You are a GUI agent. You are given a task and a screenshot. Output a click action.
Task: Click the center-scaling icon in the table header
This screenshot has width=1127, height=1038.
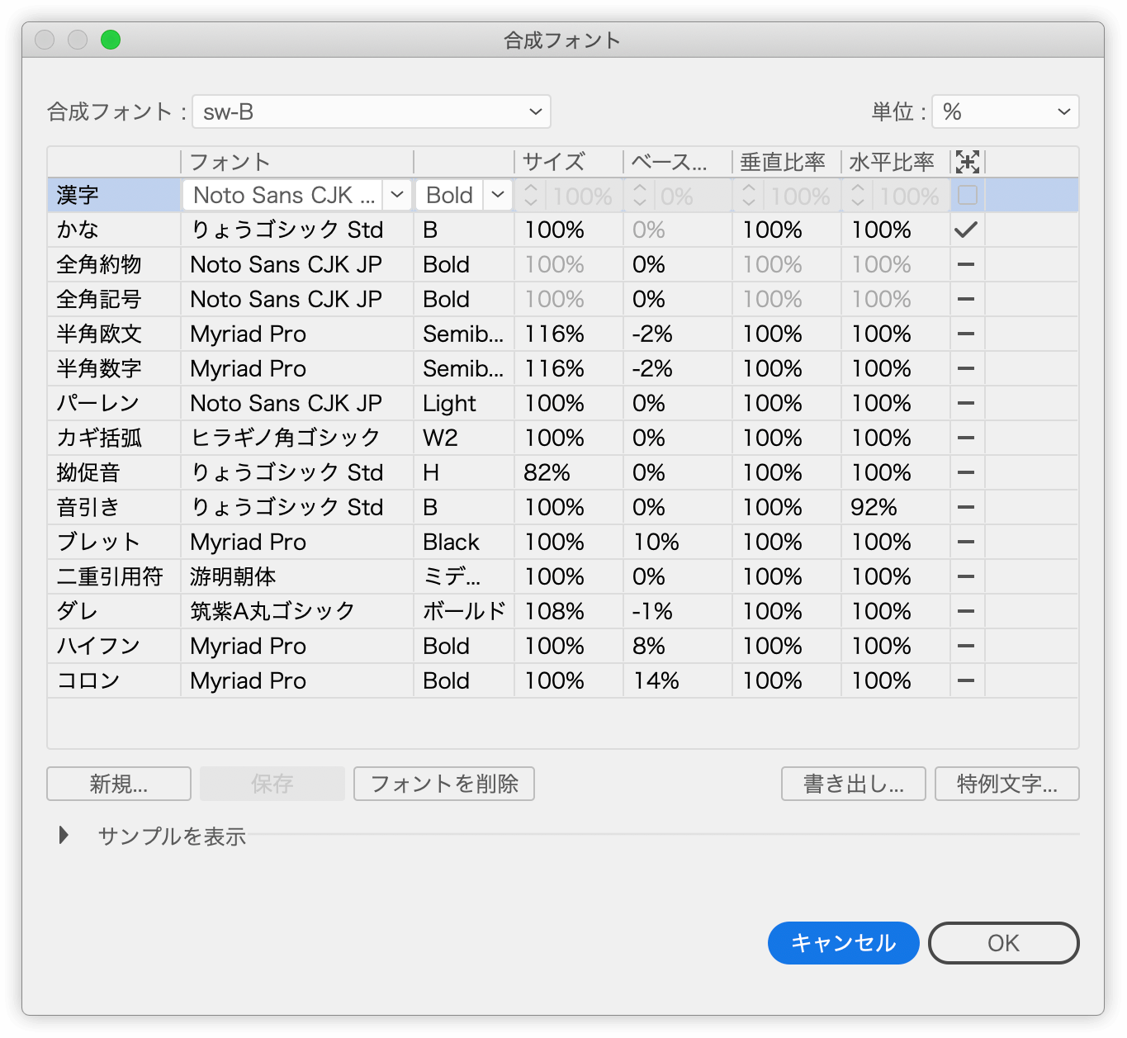point(968,162)
